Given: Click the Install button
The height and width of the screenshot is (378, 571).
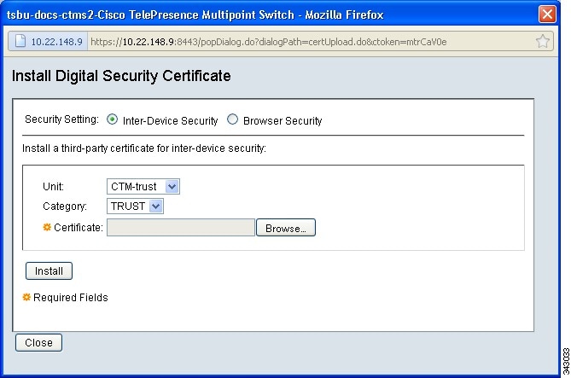Looking at the screenshot, I should [49, 271].
